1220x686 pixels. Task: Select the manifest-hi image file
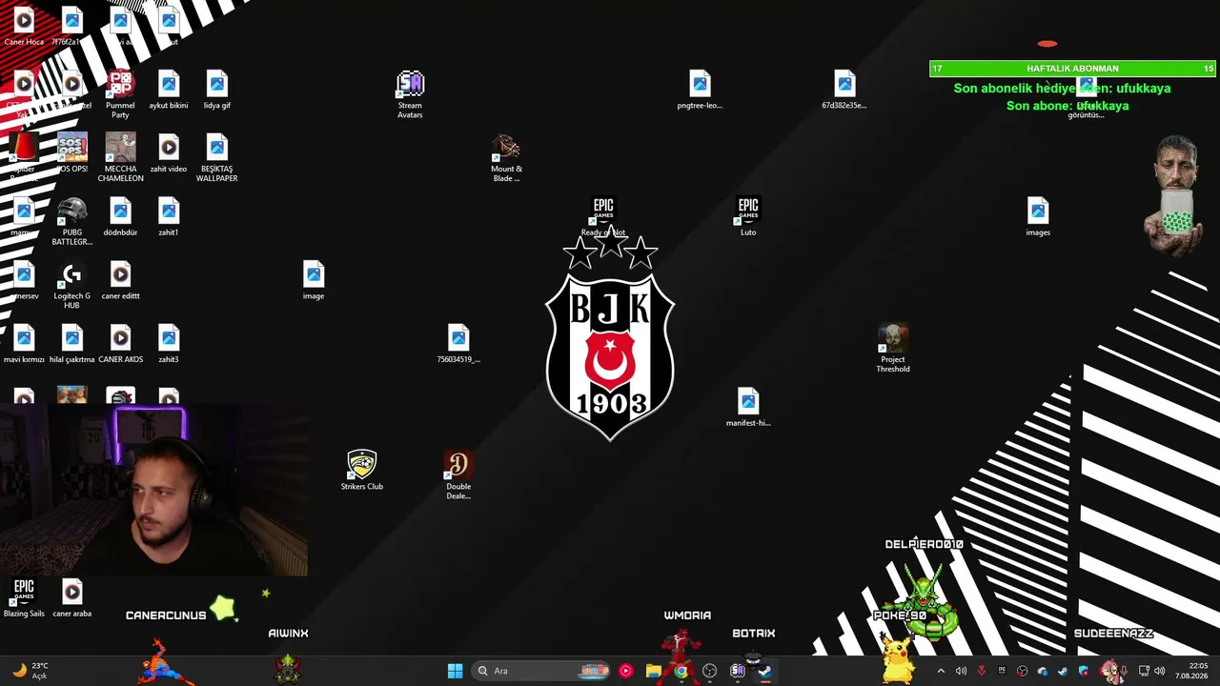tap(748, 407)
